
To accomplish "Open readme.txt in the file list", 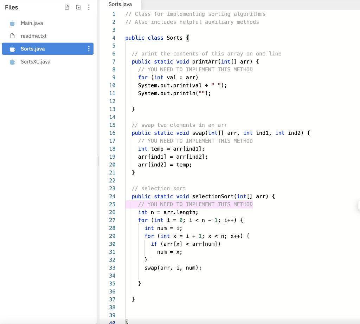I will coord(33,36).
